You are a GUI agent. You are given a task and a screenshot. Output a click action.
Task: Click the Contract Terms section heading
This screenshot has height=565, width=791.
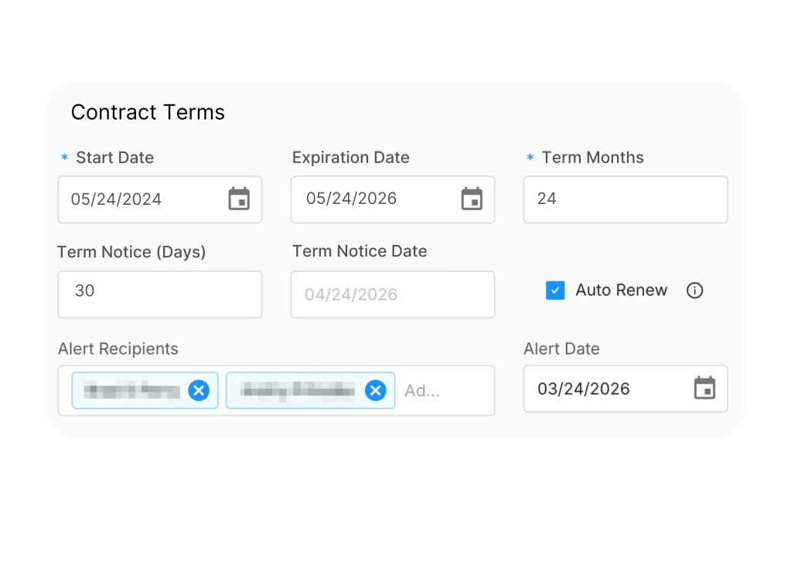[x=148, y=113]
